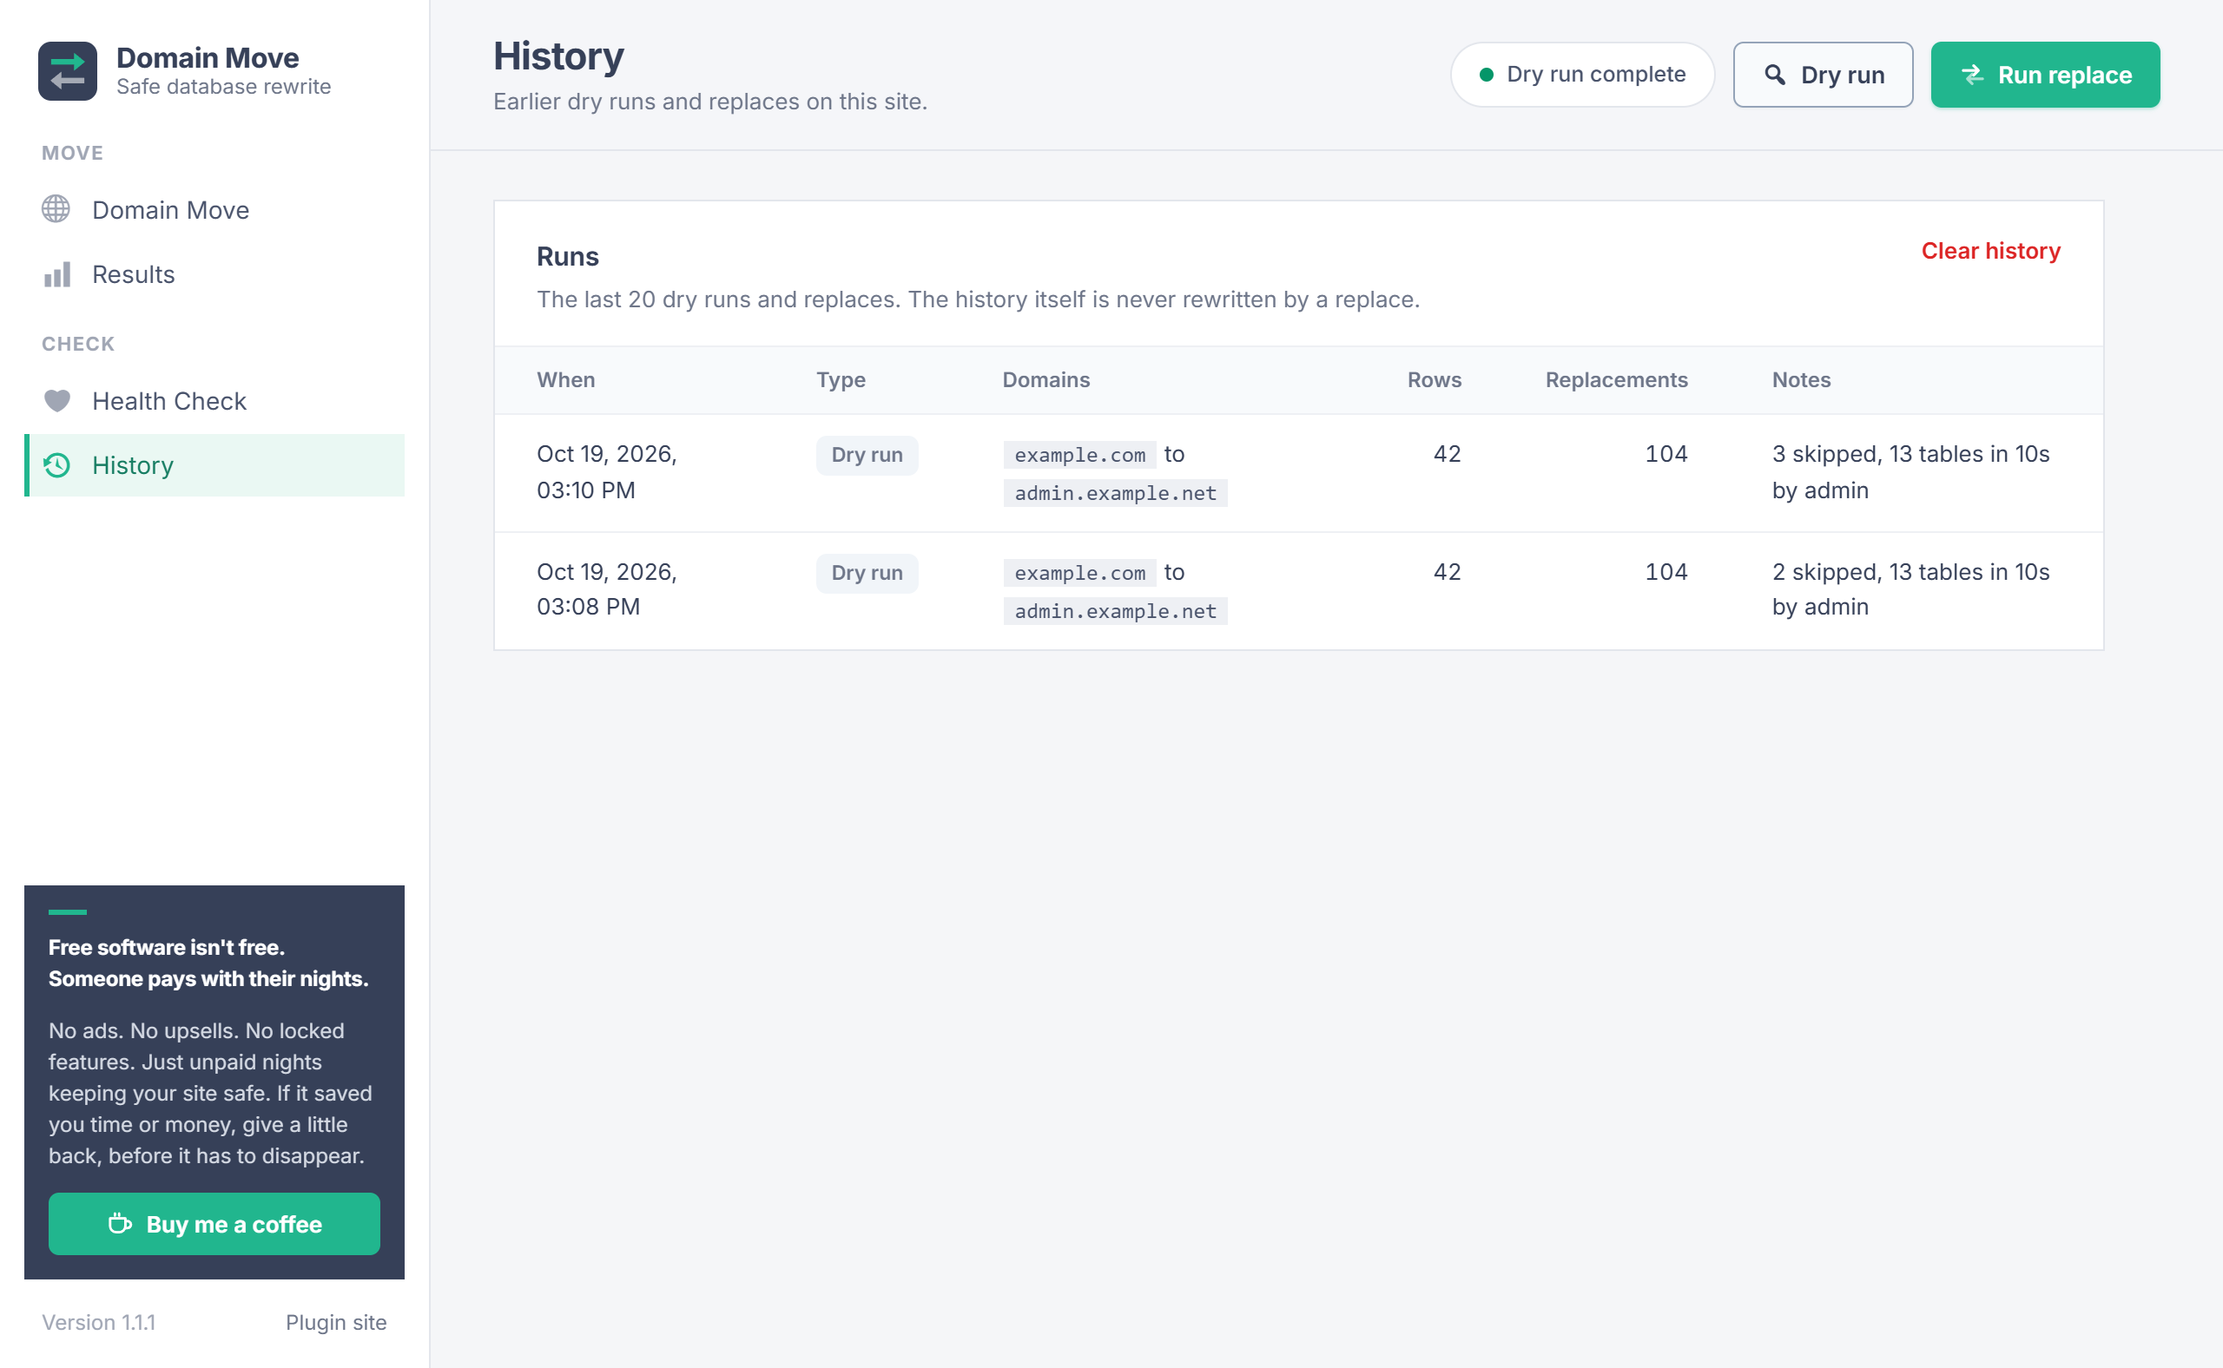Click the '3 skipped, 13 tables' note
The image size is (2223, 1368).
tap(1910, 472)
